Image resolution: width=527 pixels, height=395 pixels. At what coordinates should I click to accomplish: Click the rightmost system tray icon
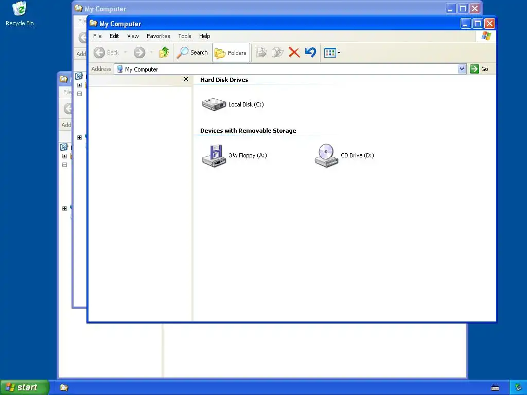(x=518, y=388)
